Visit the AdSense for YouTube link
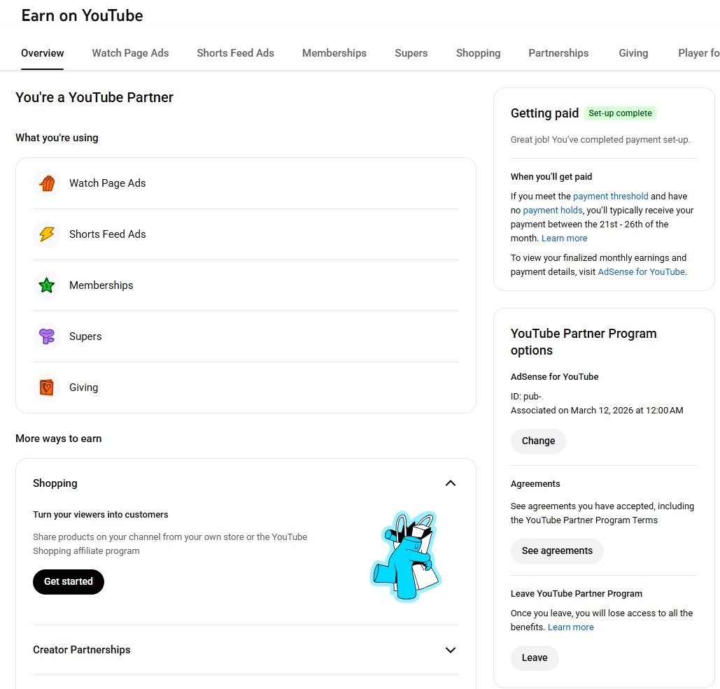 coord(641,271)
